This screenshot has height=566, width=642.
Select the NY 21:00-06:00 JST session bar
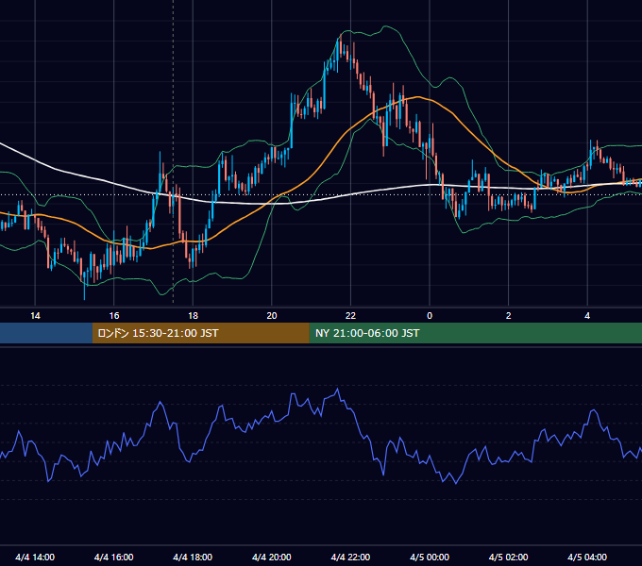[x=475, y=333]
